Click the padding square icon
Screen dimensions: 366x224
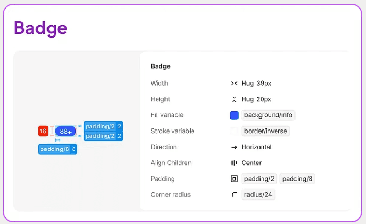coord(234,179)
